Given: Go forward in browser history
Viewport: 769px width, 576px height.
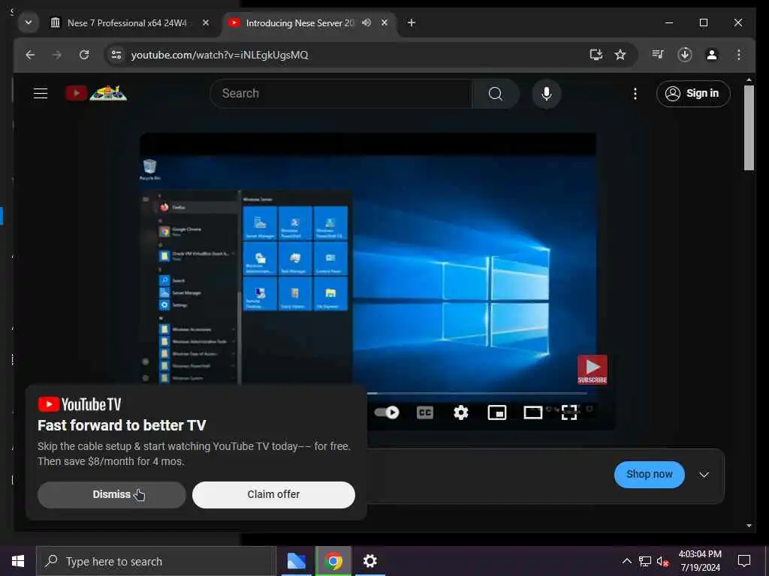Looking at the screenshot, I should [x=57, y=55].
